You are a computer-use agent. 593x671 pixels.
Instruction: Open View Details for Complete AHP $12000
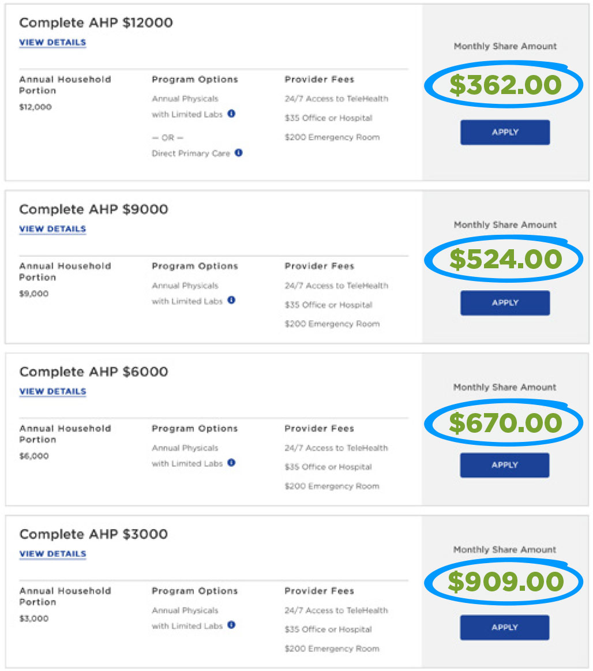click(52, 43)
